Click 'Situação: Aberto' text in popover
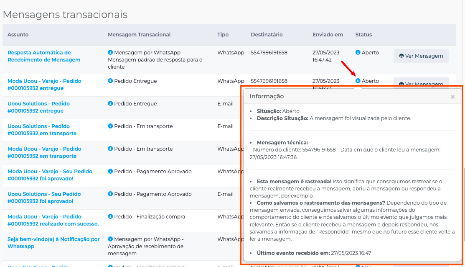The height and width of the screenshot is (267, 465). [278, 111]
